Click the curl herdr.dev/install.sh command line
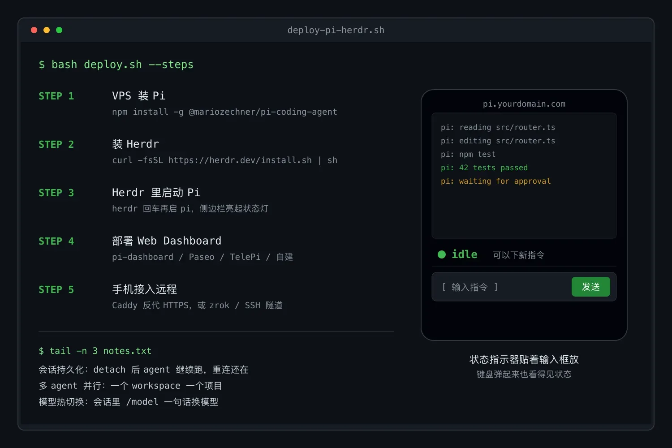Image resolution: width=672 pixels, height=448 pixels. pyautogui.click(x=224, y=160)
